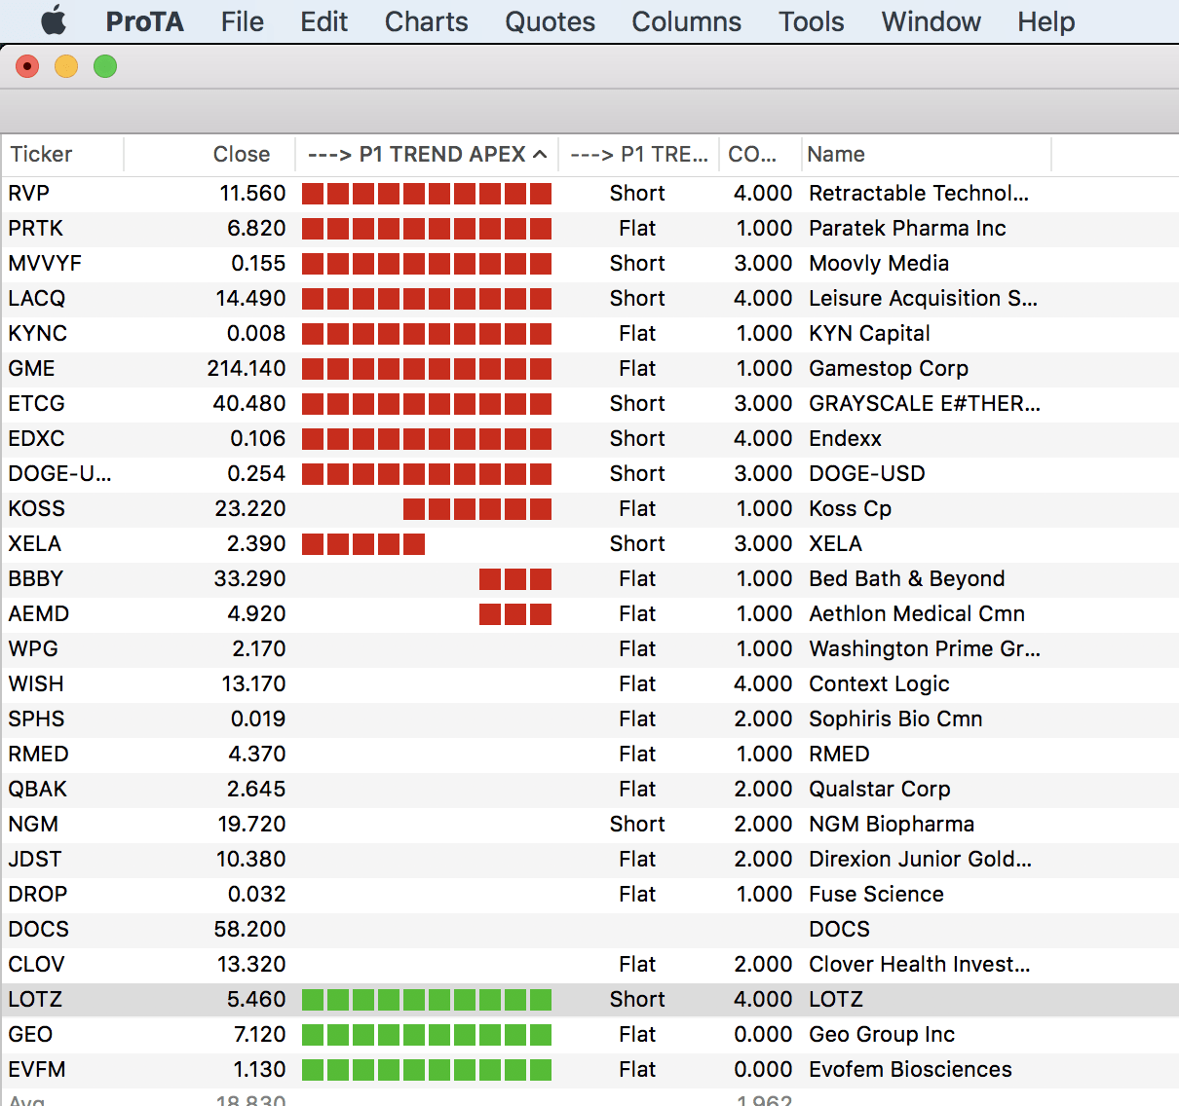This screenshot has width=1179, height=1106.
Task: Click the name Retractable Technol...
Action: pos(919,193)
